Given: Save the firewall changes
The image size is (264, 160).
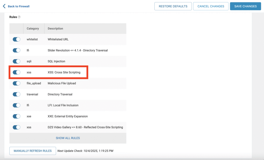Looking at the screenshot, I should (x=245, y=6).
